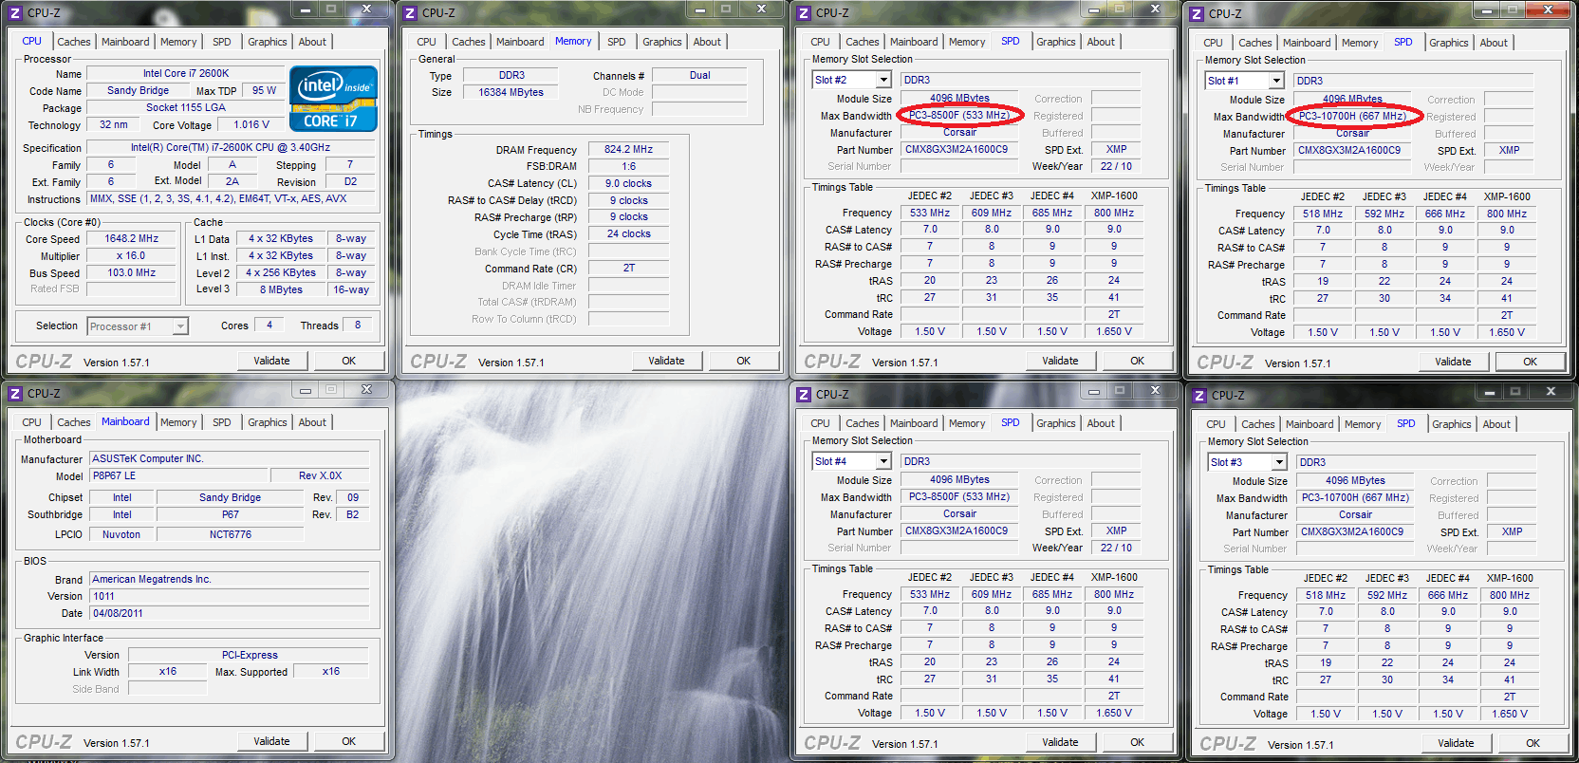Click the Cycle Time value "24 clocks"

pyautogui.click(x=629, y=233)
